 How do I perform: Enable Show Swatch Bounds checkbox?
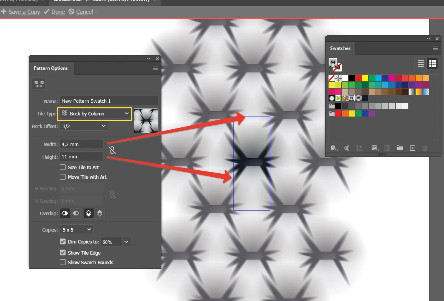62,262
